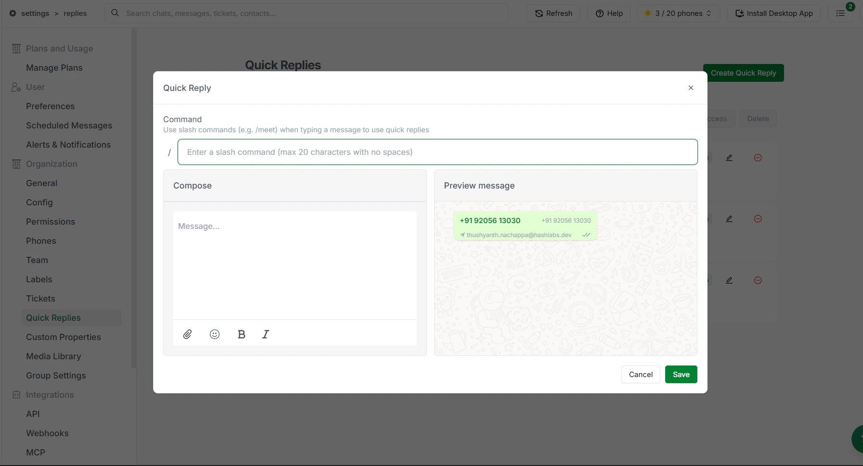Click the Delete button behind dialog
The height and width of the screenshot is (466, 863).
coord(758,119)
